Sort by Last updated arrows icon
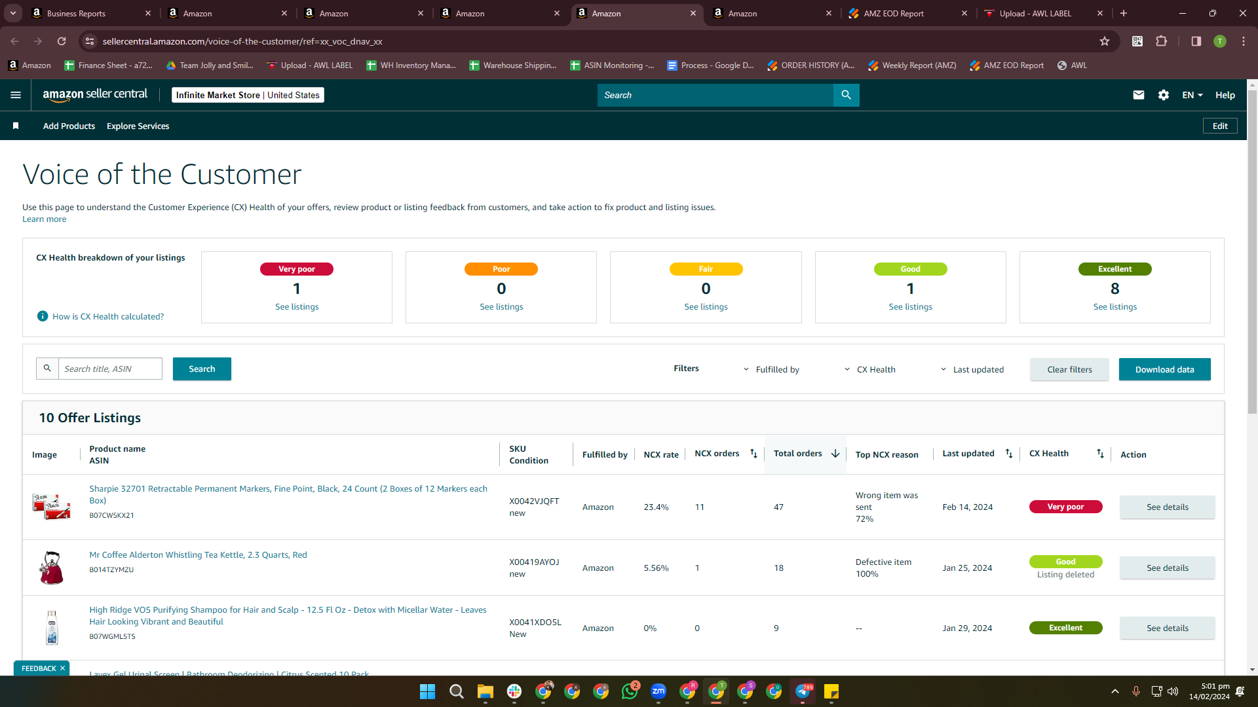Viewport: 1258px width, 707px height. (x=1009, y=454)
